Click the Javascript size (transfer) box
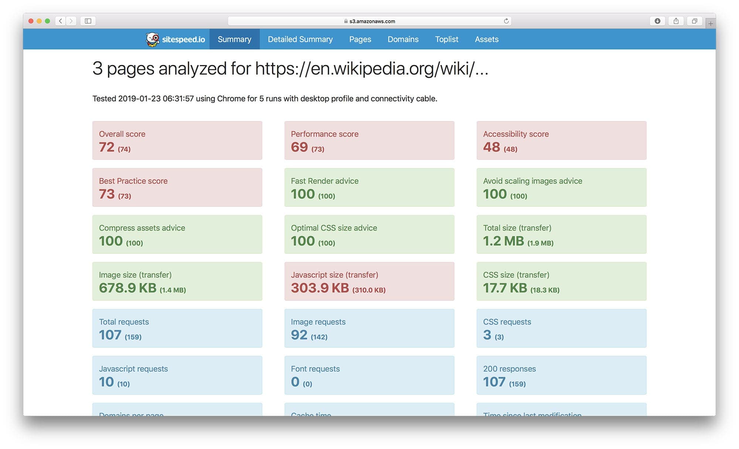 click(x=369, y=281)
